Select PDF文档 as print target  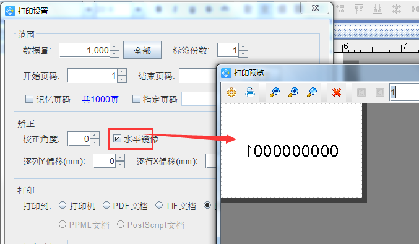click(x=106, y=205)
